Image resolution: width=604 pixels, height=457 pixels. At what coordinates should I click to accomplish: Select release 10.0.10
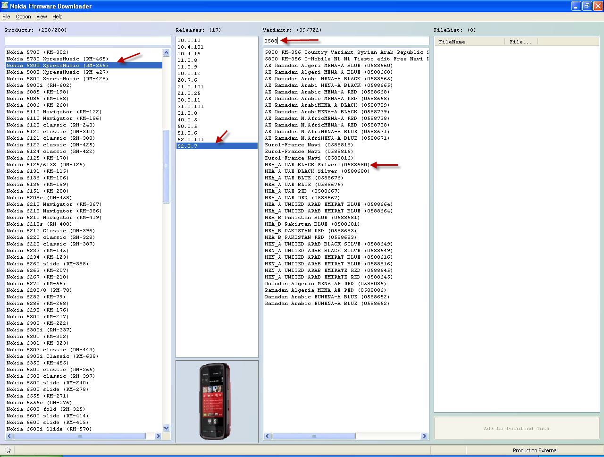click(217, 41)
